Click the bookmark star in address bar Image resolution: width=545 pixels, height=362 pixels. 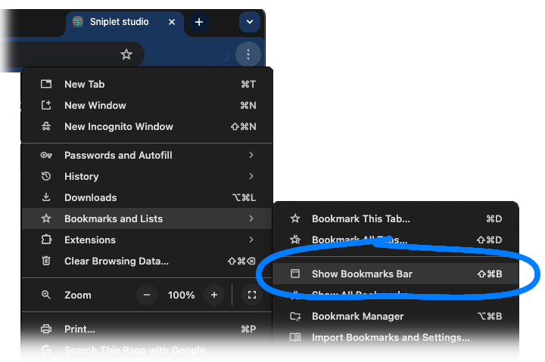click(126, 54)
